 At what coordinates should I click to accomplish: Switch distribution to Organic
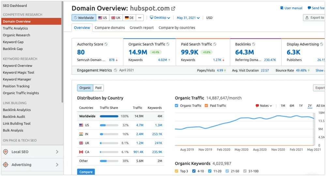[85, 88]
